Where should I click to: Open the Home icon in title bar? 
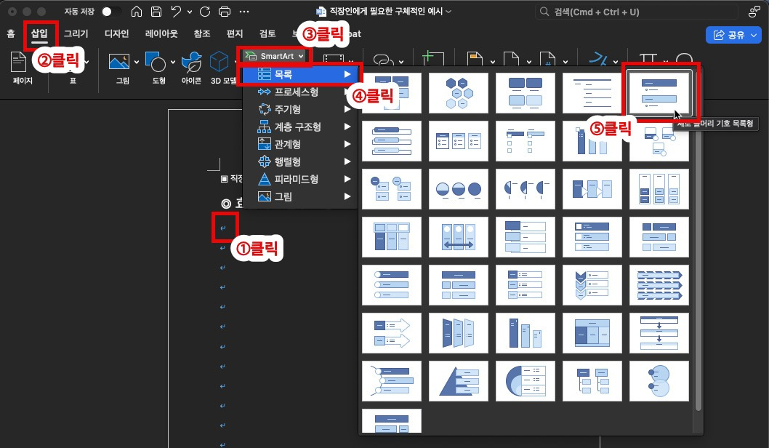pos(137,12)
